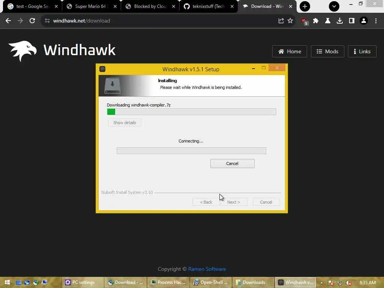Cancel the windhawk-compiler download

point(232,163)
